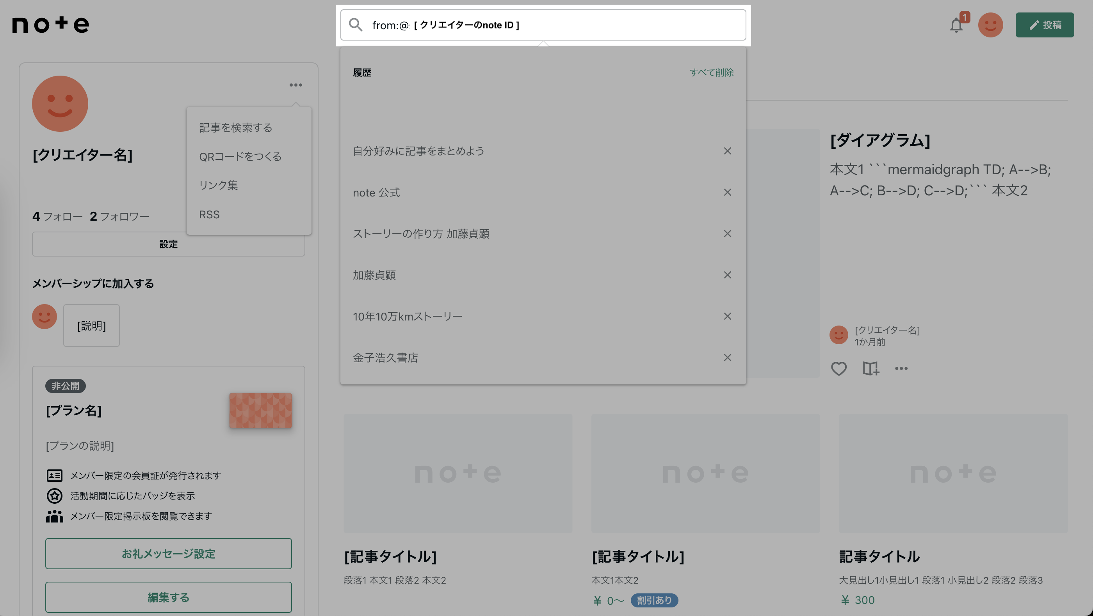1093x616 pixels.
Task: Click the 割引あり badge
Action: (x=654, y=600)
